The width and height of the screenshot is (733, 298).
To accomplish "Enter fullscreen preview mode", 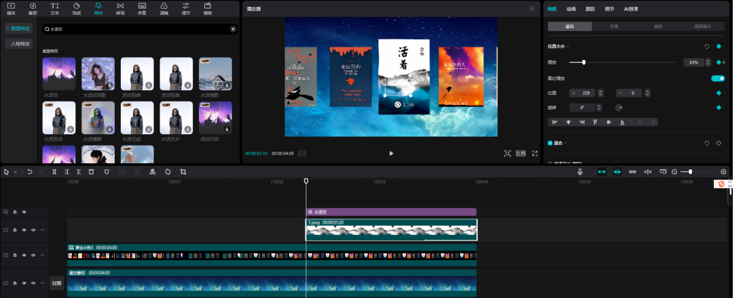I will pyautogui.click(x=535, y=154).
